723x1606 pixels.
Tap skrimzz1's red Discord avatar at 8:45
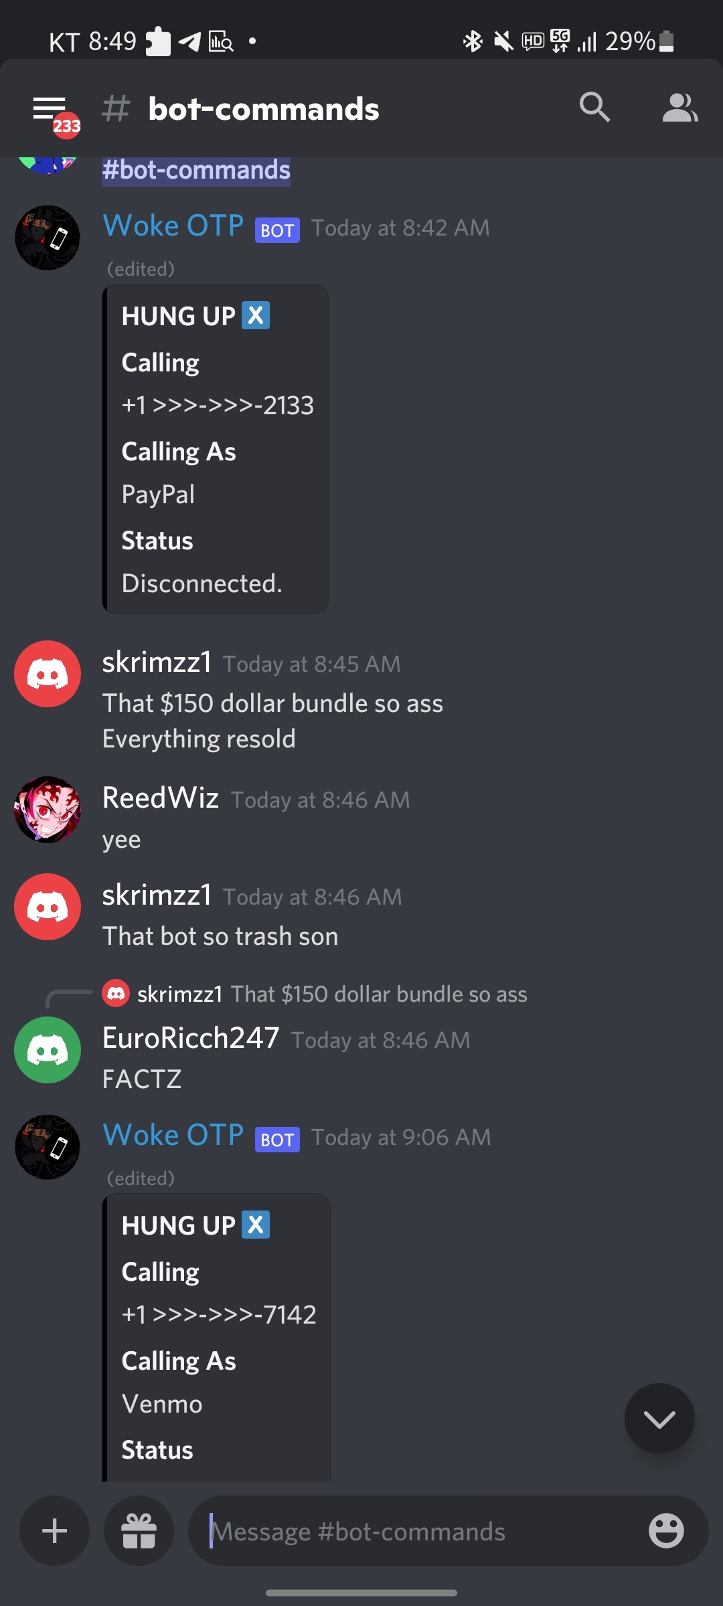point(48,674)
